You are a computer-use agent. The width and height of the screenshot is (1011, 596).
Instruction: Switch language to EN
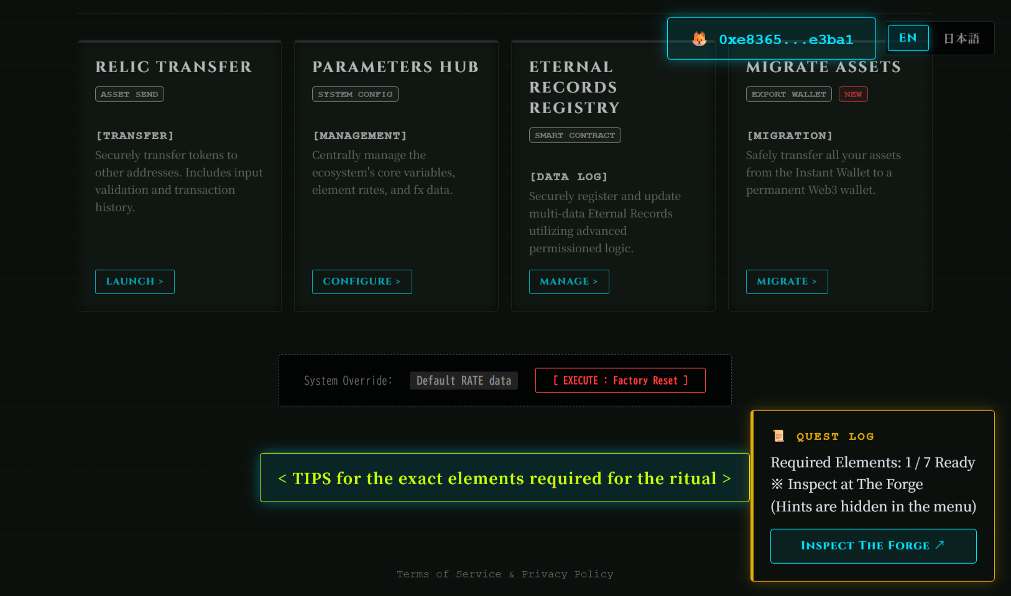pos(908,38)
